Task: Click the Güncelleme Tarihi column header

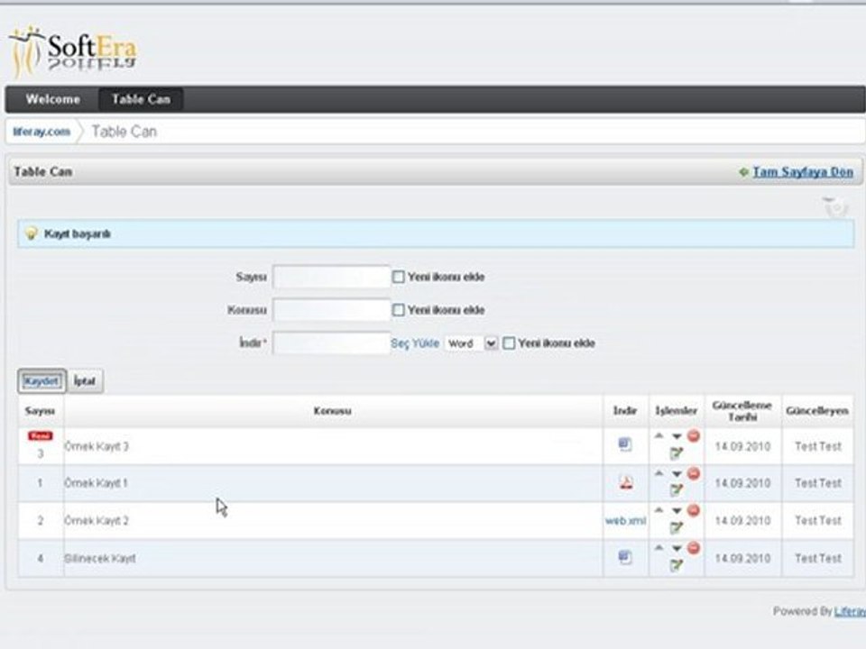Action: [x=742, y=411]
